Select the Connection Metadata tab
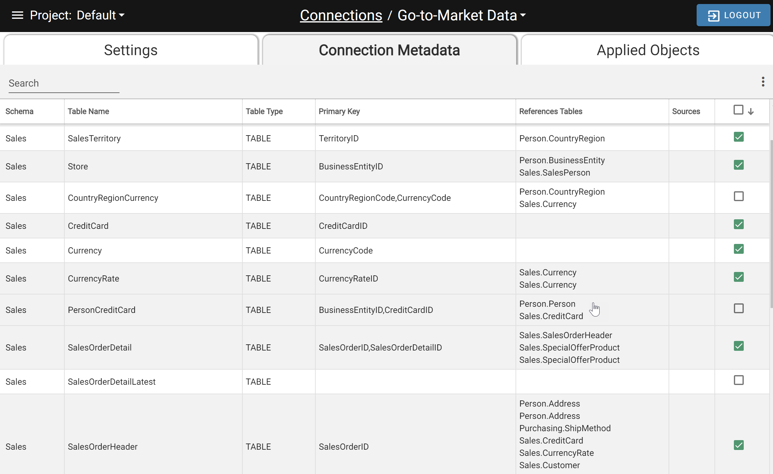 389,50
